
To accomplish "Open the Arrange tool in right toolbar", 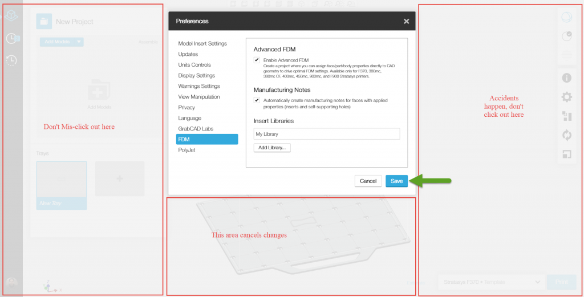I will [566, 116].
